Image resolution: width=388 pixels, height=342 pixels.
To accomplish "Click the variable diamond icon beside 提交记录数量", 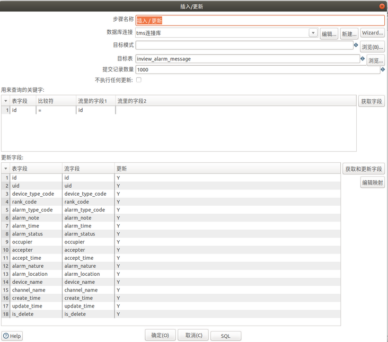I will click(x=383, y=69).
